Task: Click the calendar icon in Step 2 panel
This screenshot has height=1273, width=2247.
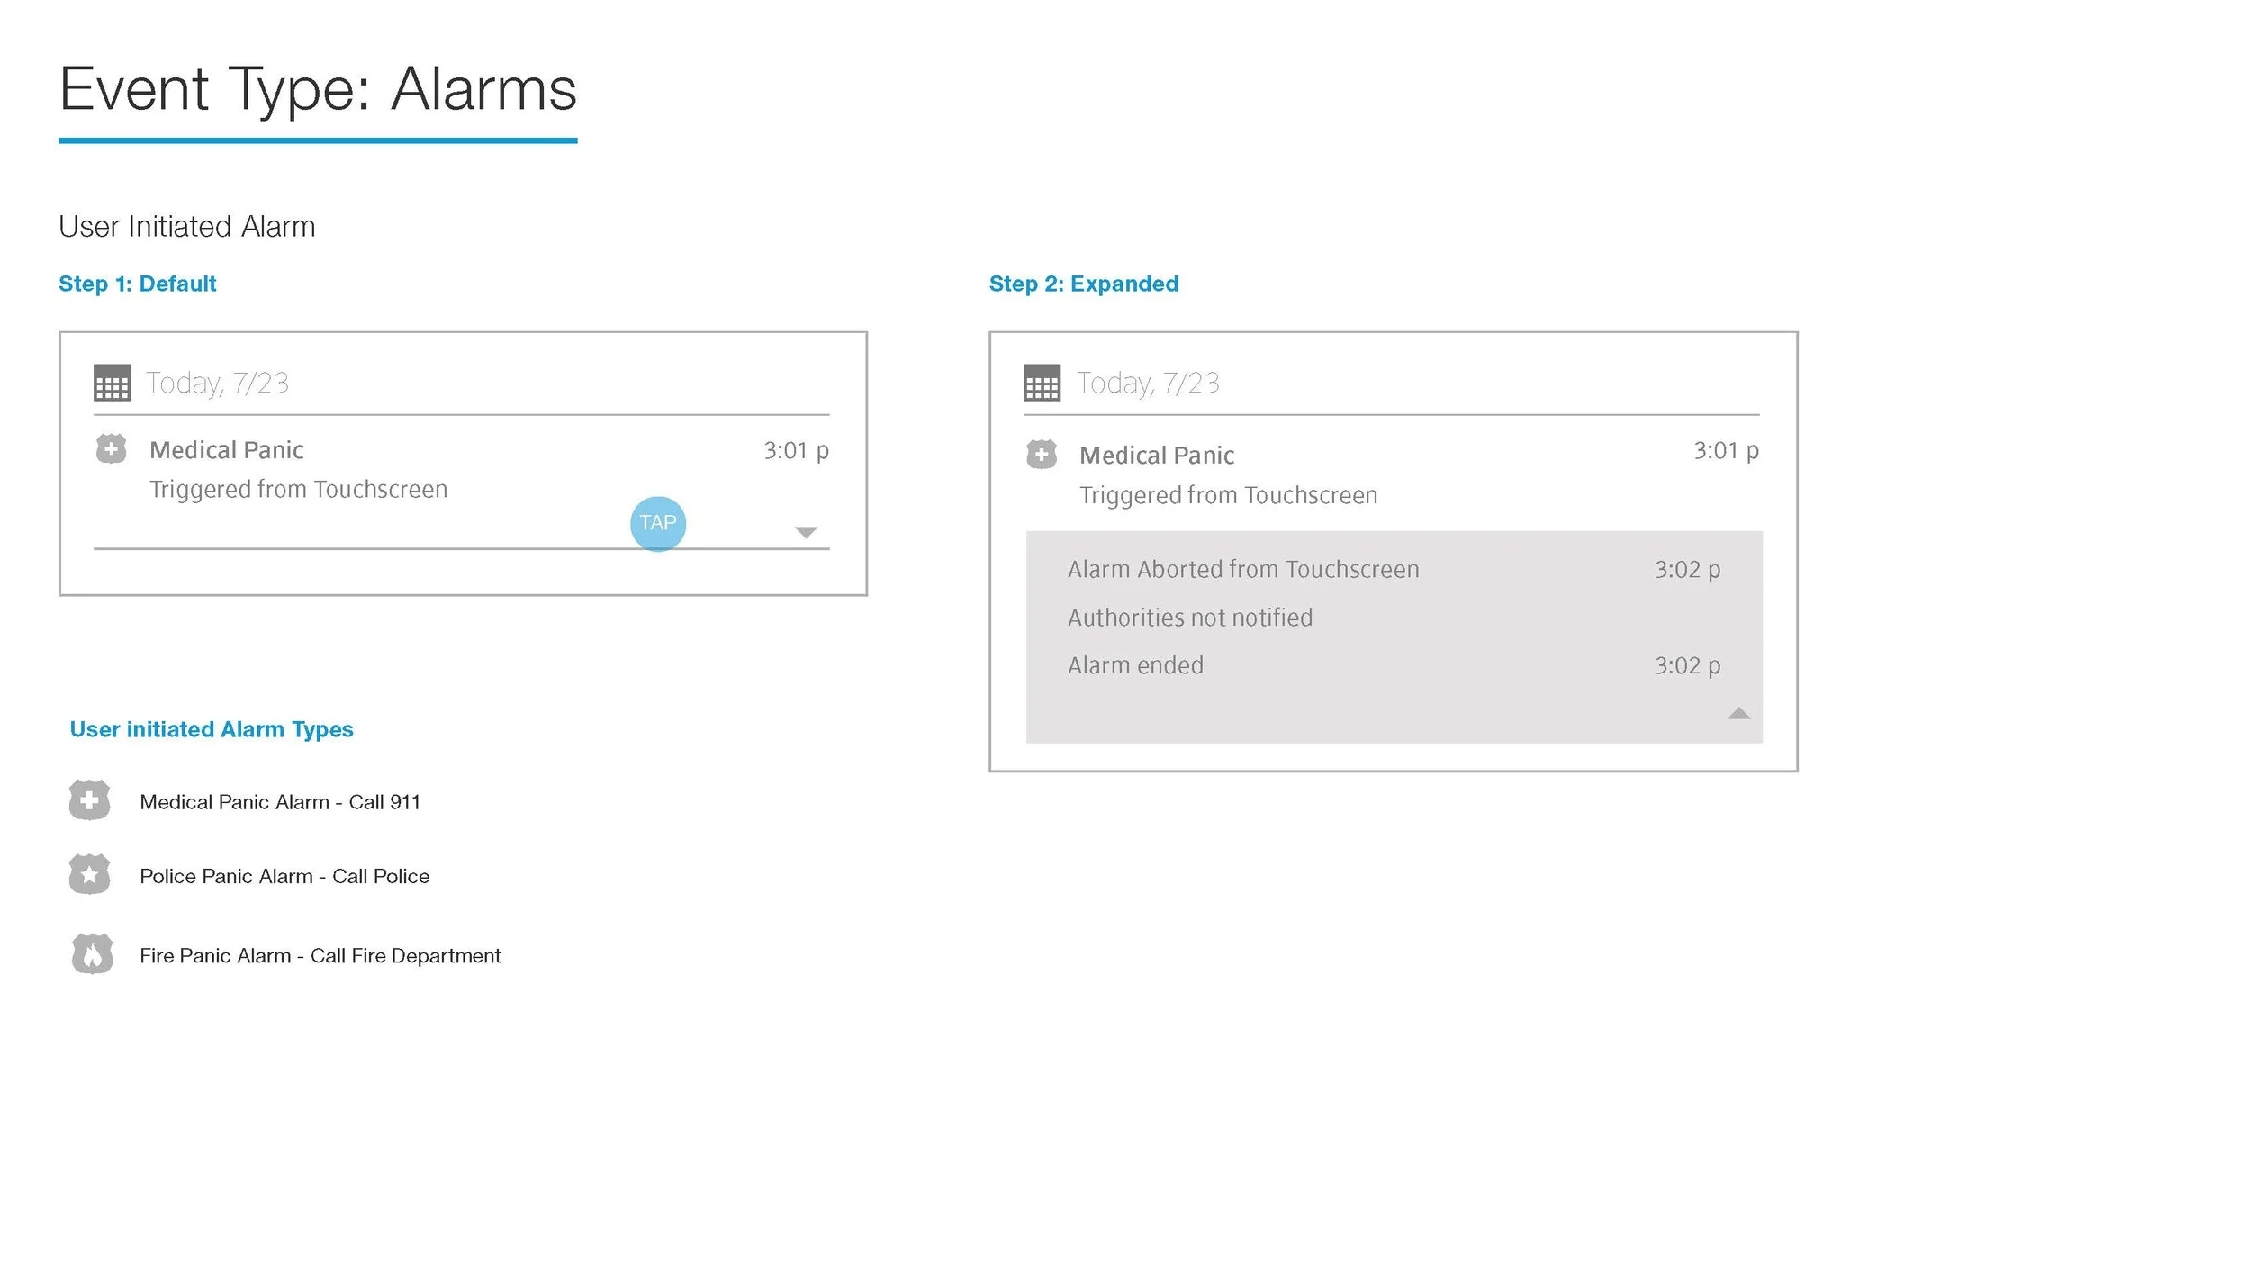Action: click(1042, 383)
